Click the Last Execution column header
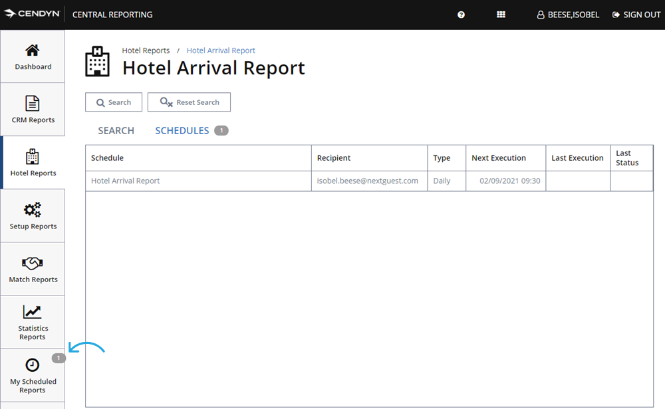This screenshot has height=409, width=665. (578, 158)
